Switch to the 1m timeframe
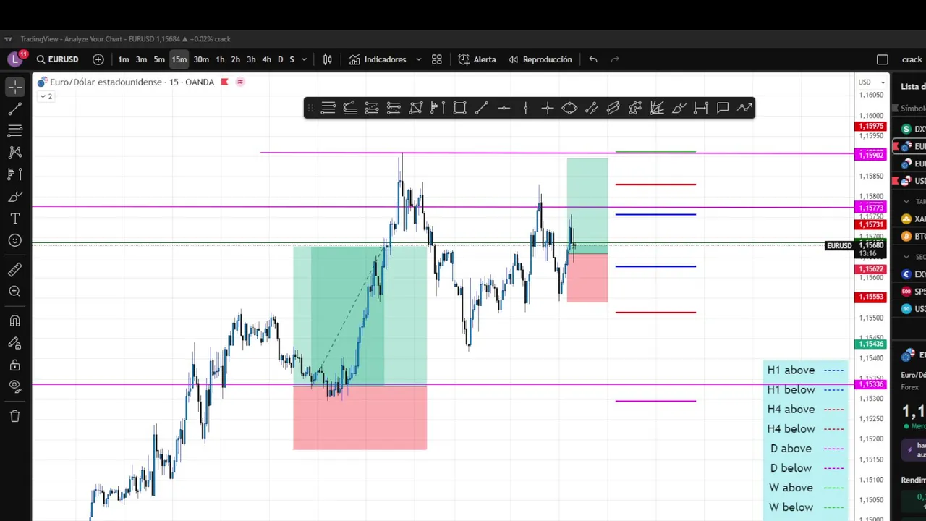926x521 pixels. point(124,59)
